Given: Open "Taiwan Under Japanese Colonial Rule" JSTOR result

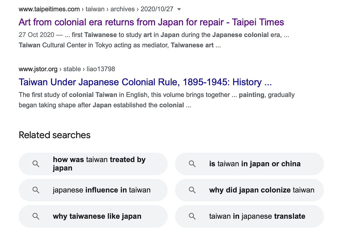Looking at the screenshot, I should point(145,82).
